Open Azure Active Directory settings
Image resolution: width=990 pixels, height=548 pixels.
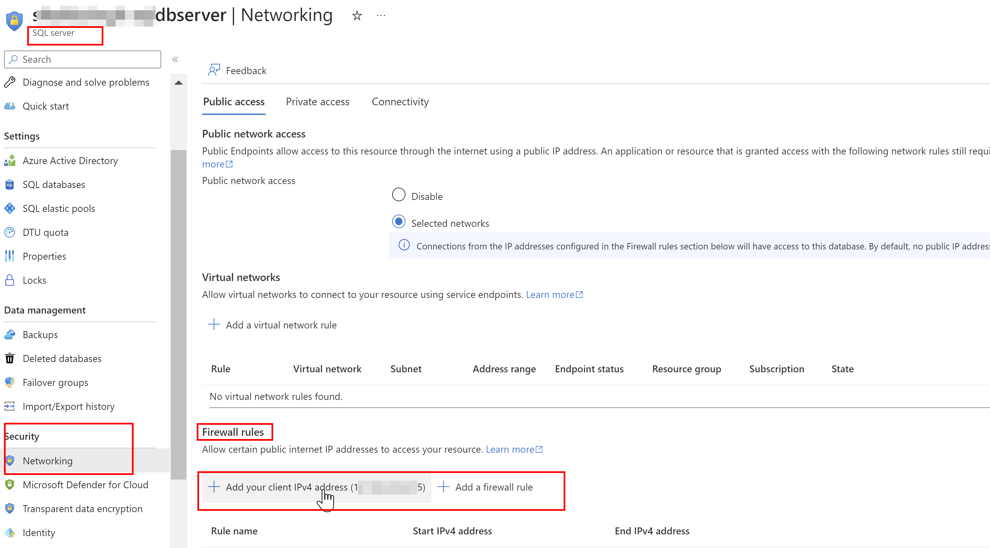70,160
